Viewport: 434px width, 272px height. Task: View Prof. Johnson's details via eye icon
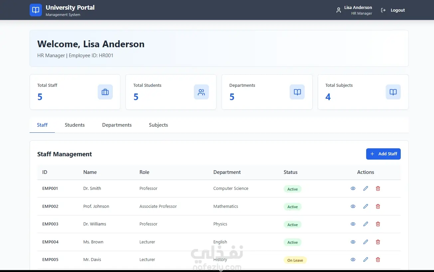pos(353,206)
